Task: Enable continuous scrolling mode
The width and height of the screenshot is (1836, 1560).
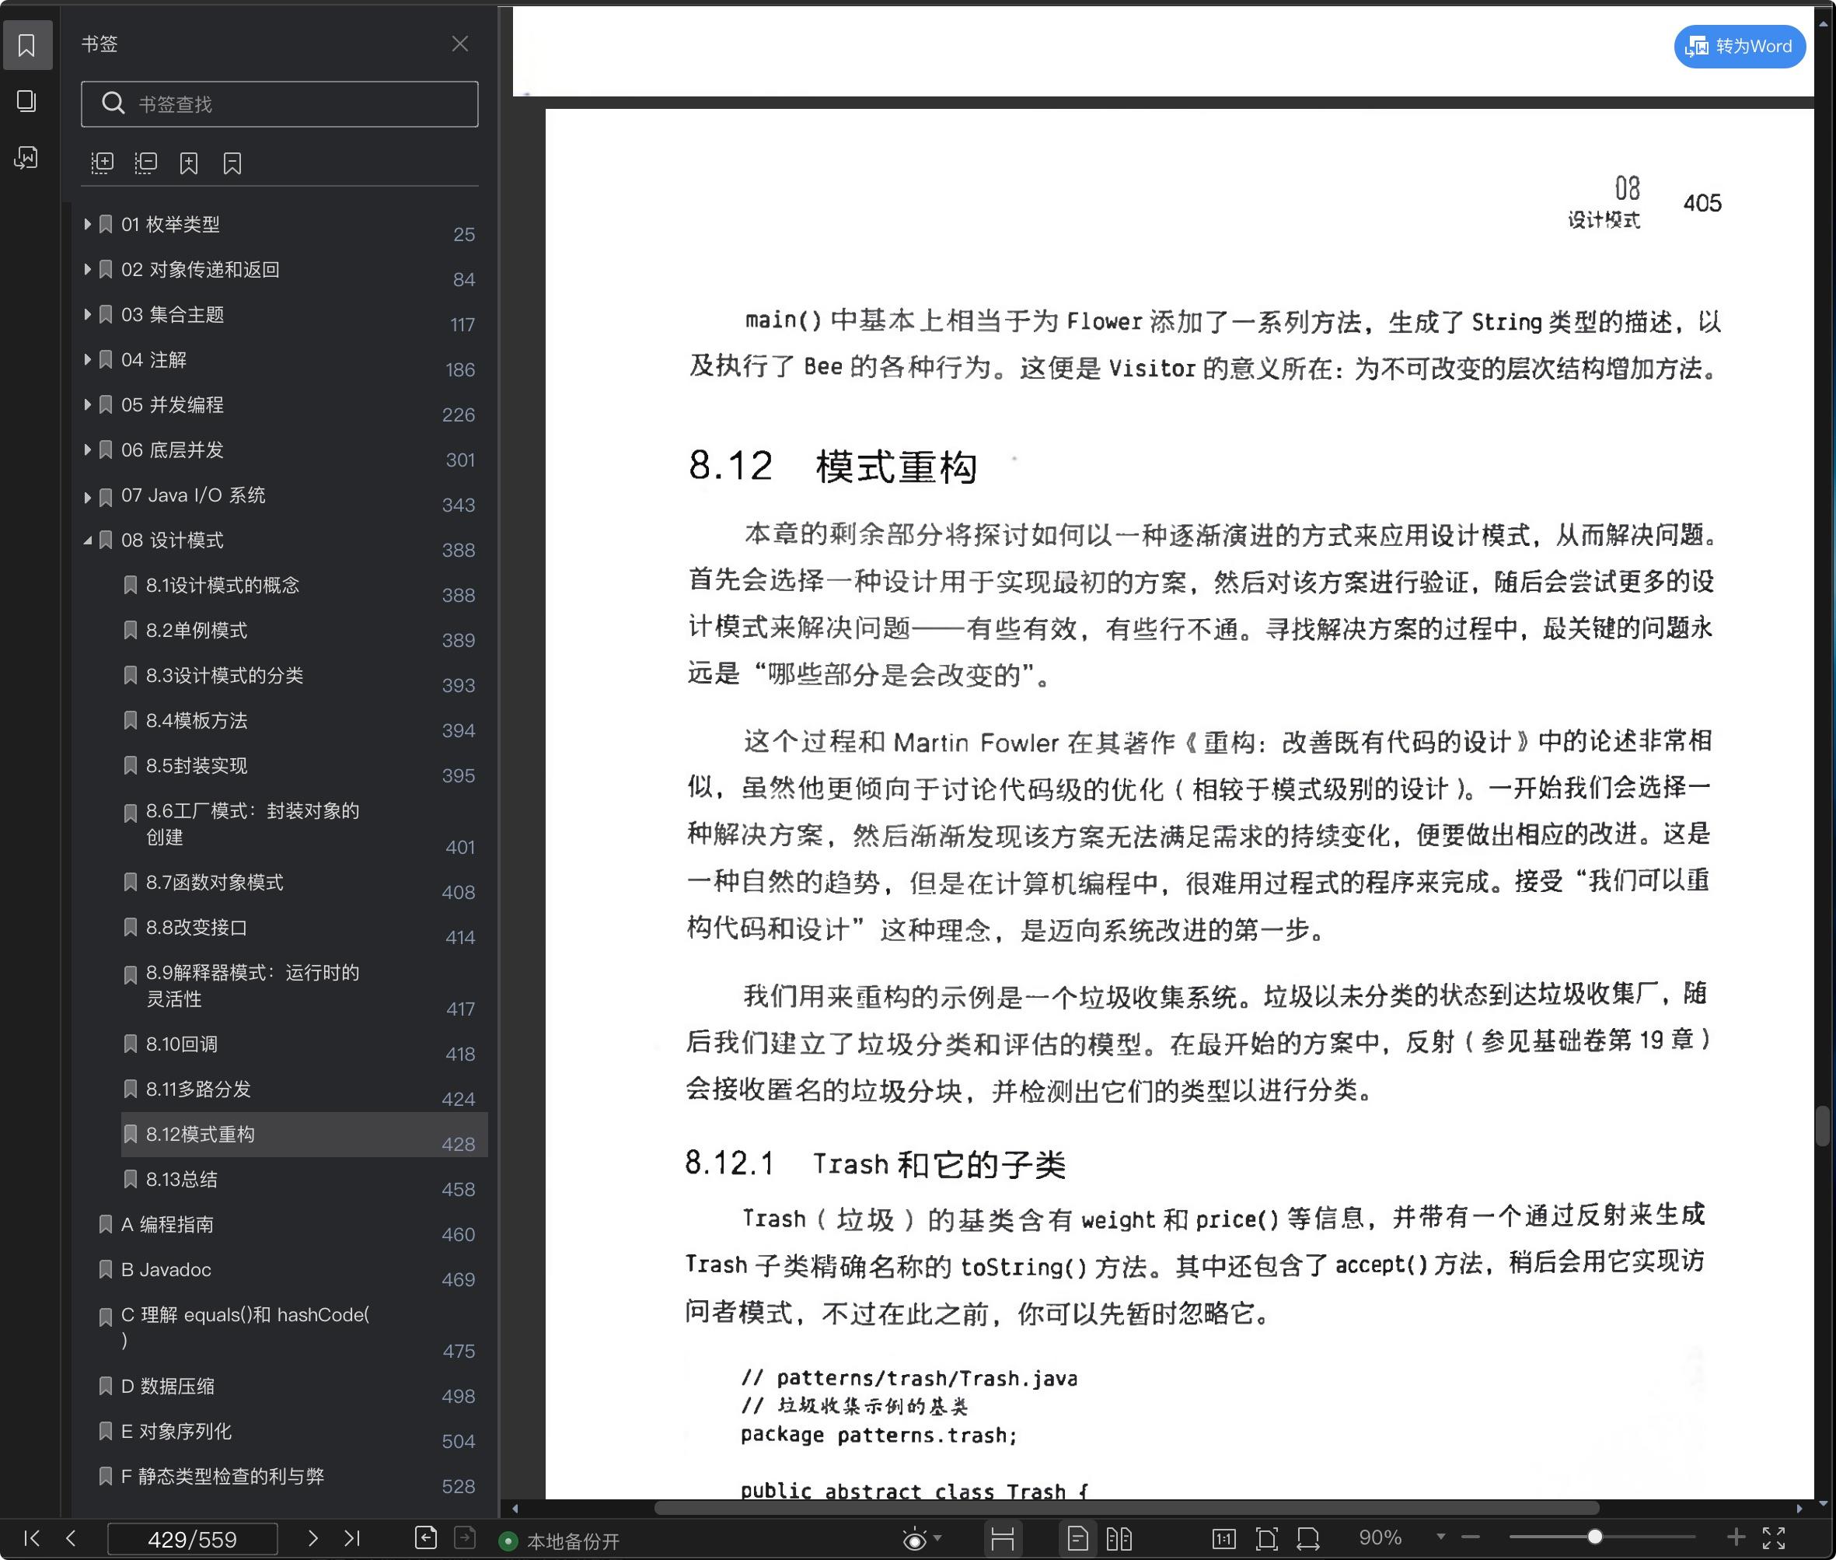Action: 1003,1539
